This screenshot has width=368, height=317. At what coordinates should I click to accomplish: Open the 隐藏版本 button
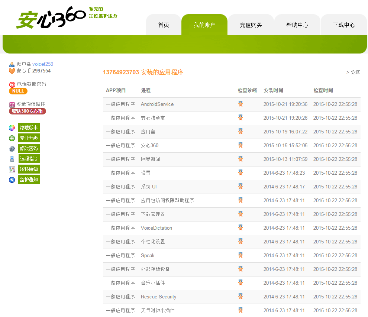tap(29, 127)
